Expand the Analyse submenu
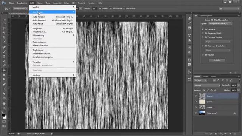The width and height of the screenshot is (242, 136). click(53, 76)
